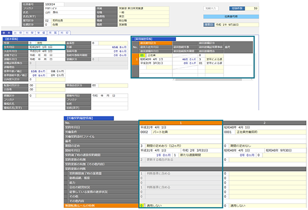Click the 勤務地 value 東京
308x210 pixels.
(144, 17)
